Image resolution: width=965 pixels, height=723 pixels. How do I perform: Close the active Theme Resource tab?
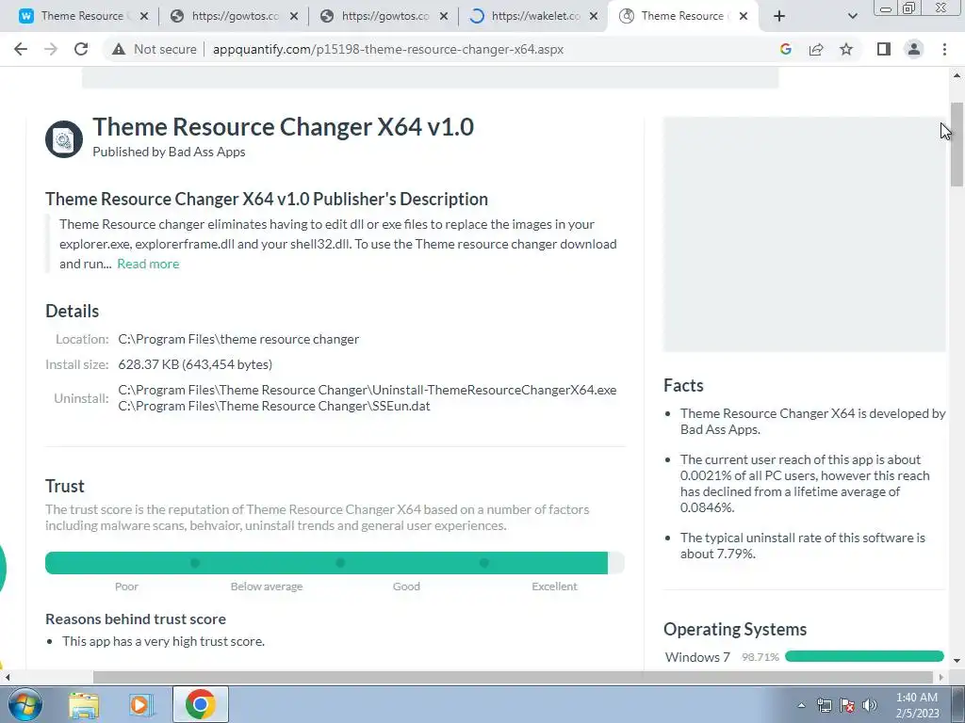pyautogui.click(x=744, y=17)
